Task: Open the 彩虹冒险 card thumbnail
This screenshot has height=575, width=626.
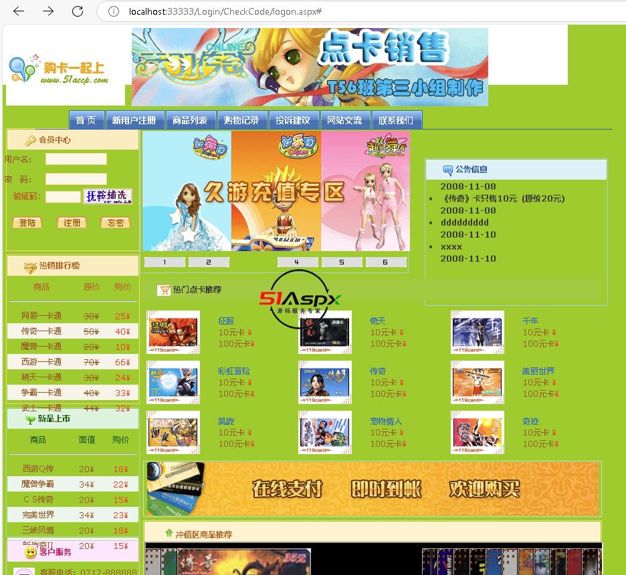Action: pyautogui.click(x=173, y=383)
